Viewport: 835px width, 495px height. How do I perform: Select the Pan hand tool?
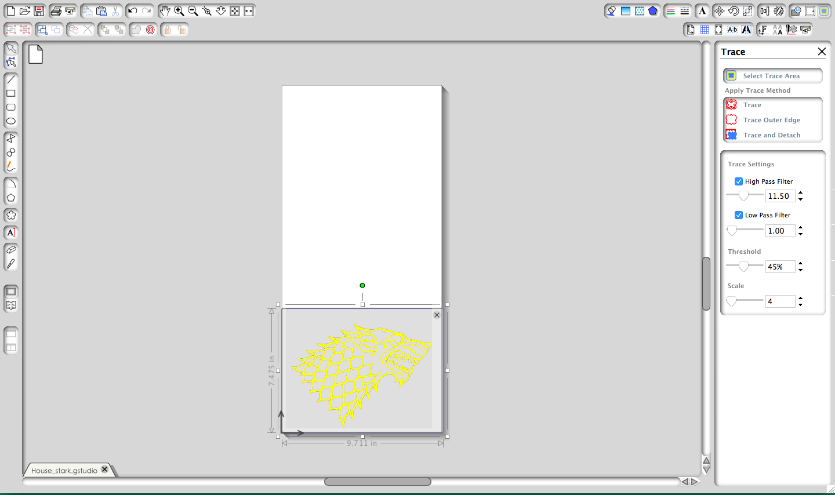165,11
